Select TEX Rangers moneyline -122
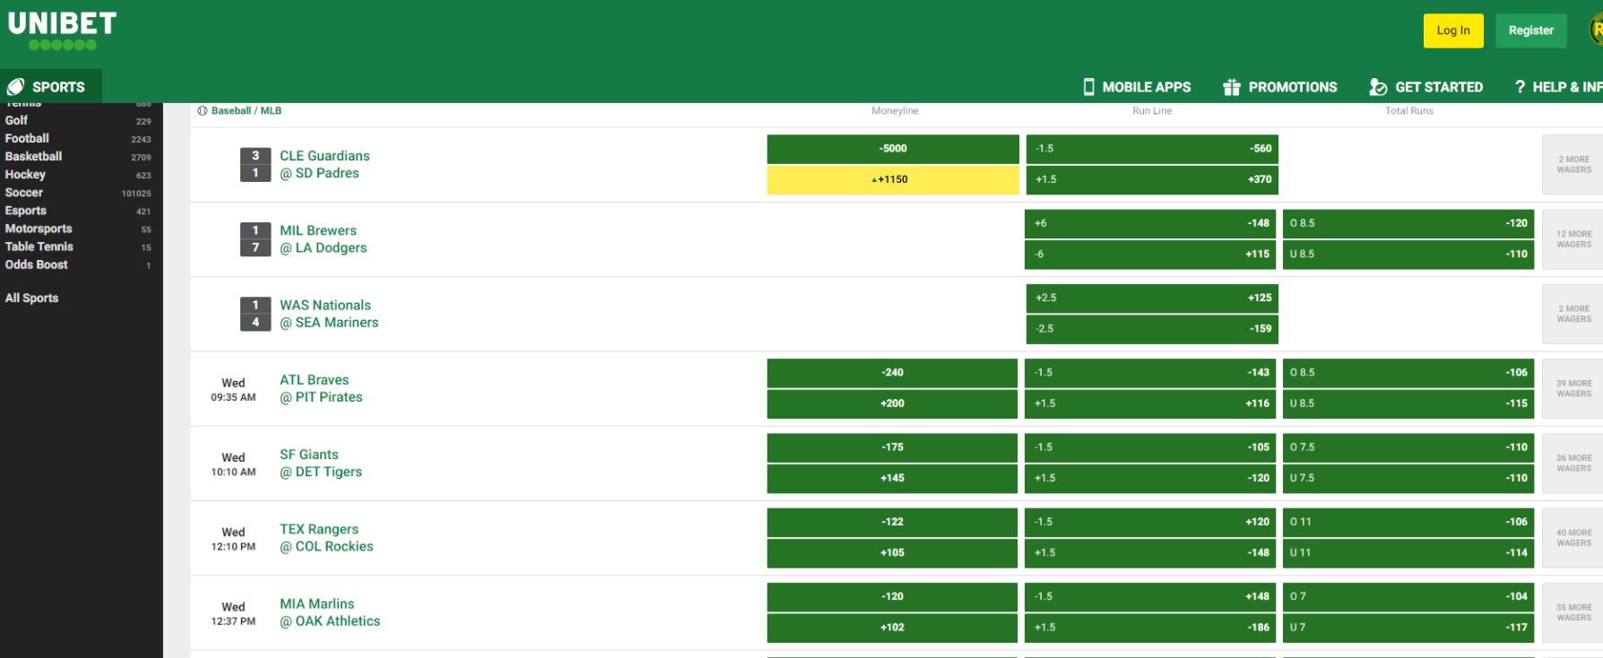This screenshot has width=1603, height=658. [x=893, y=522]
